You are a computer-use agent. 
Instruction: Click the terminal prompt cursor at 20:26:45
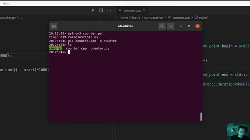point(69,52)
